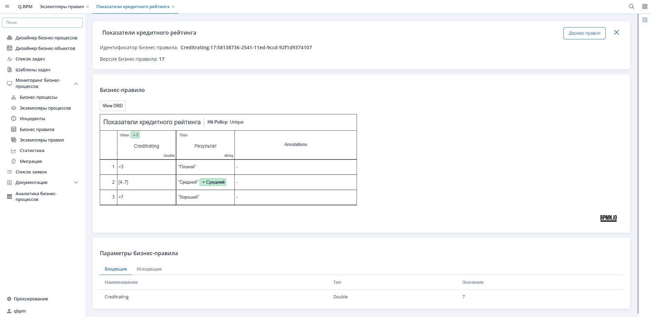Image resolution: width=651 pixels, height=317 pixels.
Task: Switch to the Входящие parameters tab
Action: pyautogui.click(x=116, y=269)
